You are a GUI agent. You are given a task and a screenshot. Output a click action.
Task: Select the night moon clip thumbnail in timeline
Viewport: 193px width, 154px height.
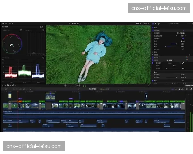coord(146,96)
